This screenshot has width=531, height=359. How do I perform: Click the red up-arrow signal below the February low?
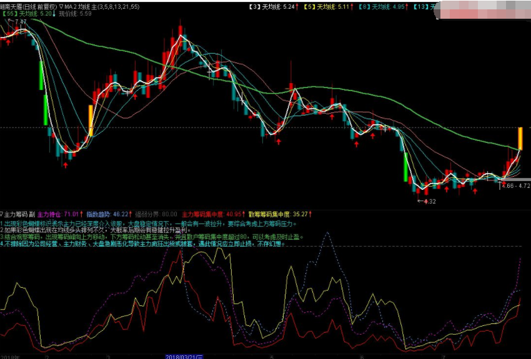pyautogui.click(x=66, y=165)
